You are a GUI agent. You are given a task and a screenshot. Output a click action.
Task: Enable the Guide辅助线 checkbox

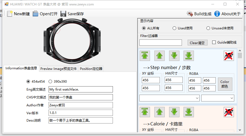pyautogui.click(x=214, y=42)
